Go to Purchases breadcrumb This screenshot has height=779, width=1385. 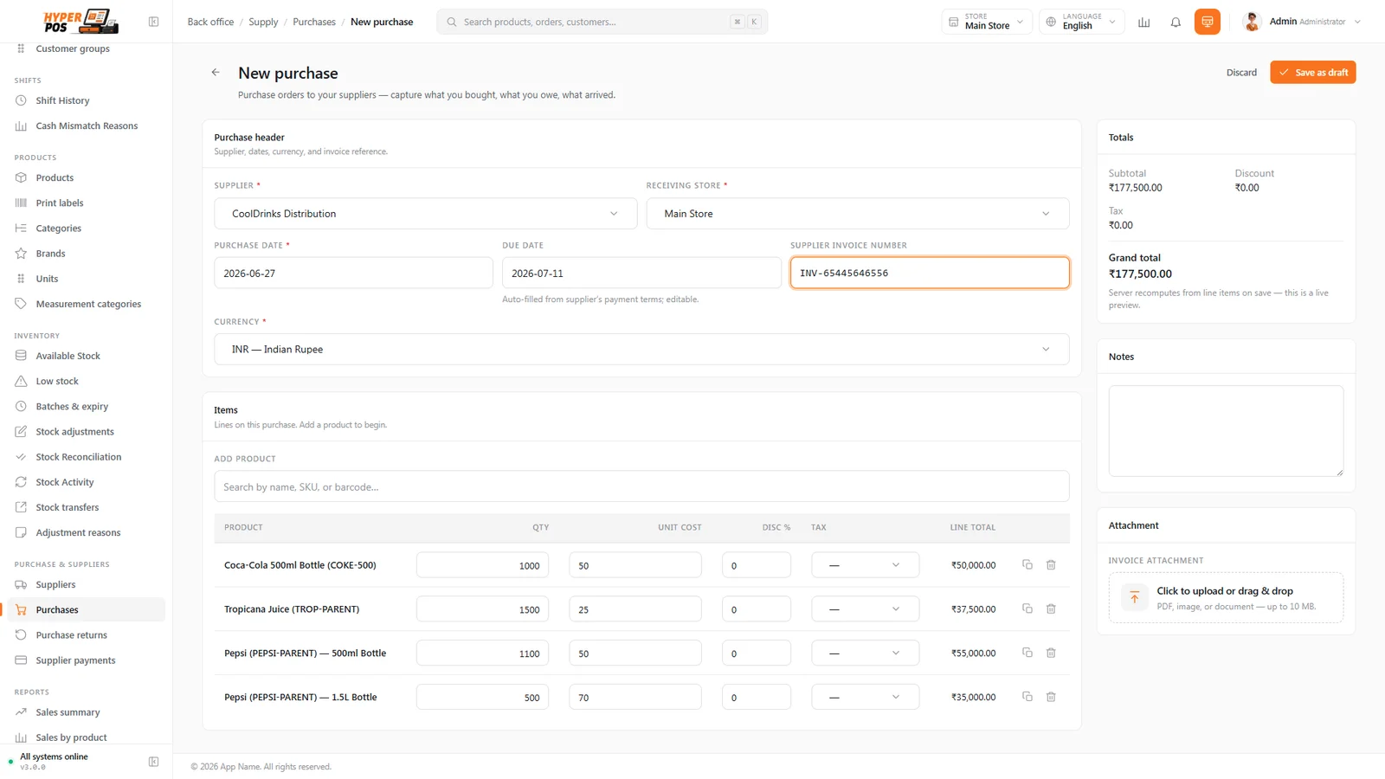pos(314,22)
